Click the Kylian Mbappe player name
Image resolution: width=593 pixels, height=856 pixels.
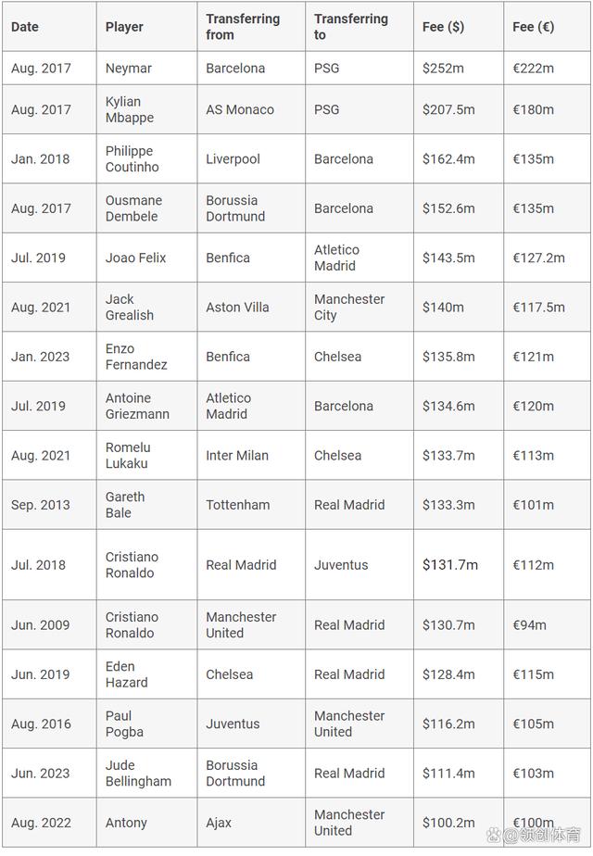(x=130, y=109)
